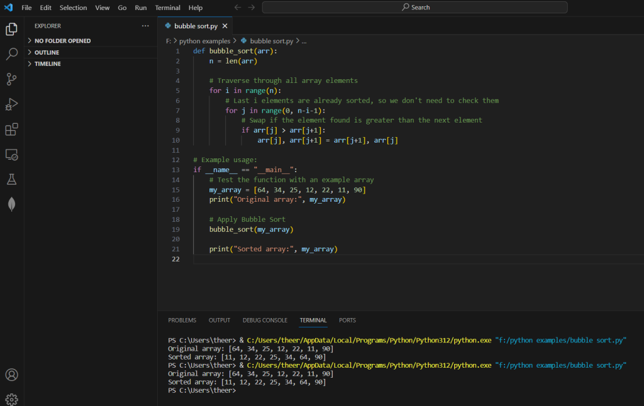Expand the Timeline section
The height and width of the screenshot is (406, 644).
click(x=48, y=64)
